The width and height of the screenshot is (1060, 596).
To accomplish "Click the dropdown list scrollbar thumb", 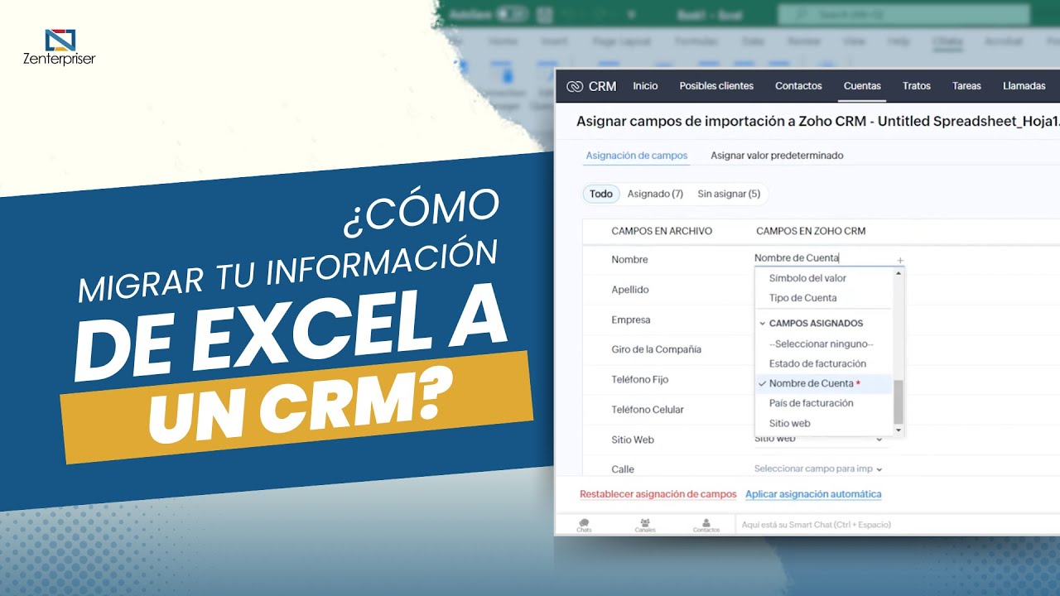I will tap(899, 402).
